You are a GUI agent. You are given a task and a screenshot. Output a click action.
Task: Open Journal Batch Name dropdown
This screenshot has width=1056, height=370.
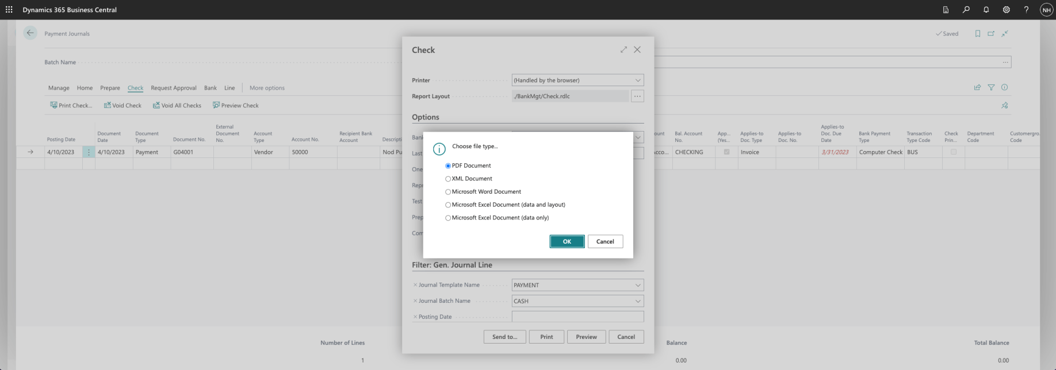point(638,301)
